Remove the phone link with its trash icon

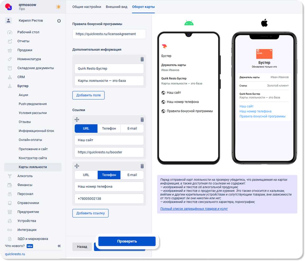(142, 166)
